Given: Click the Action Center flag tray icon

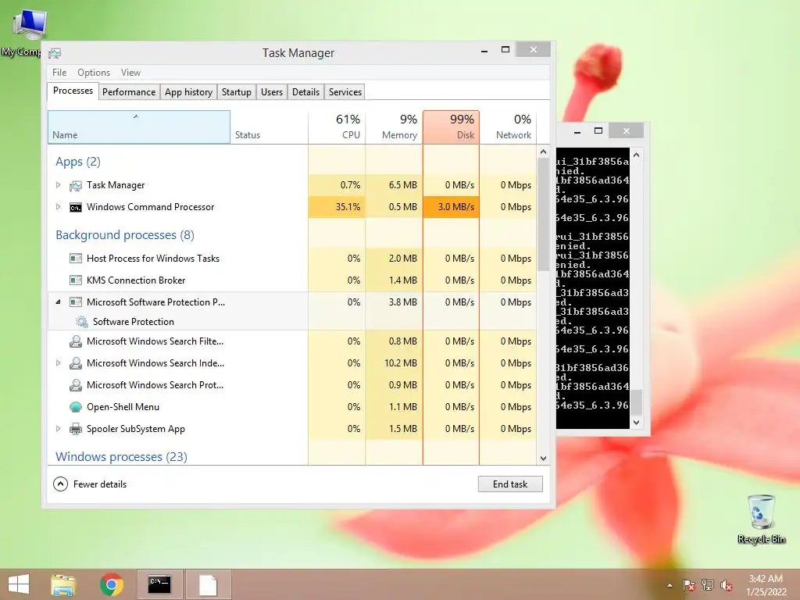Looking at the screenshot, I should (x=689, y=585).
